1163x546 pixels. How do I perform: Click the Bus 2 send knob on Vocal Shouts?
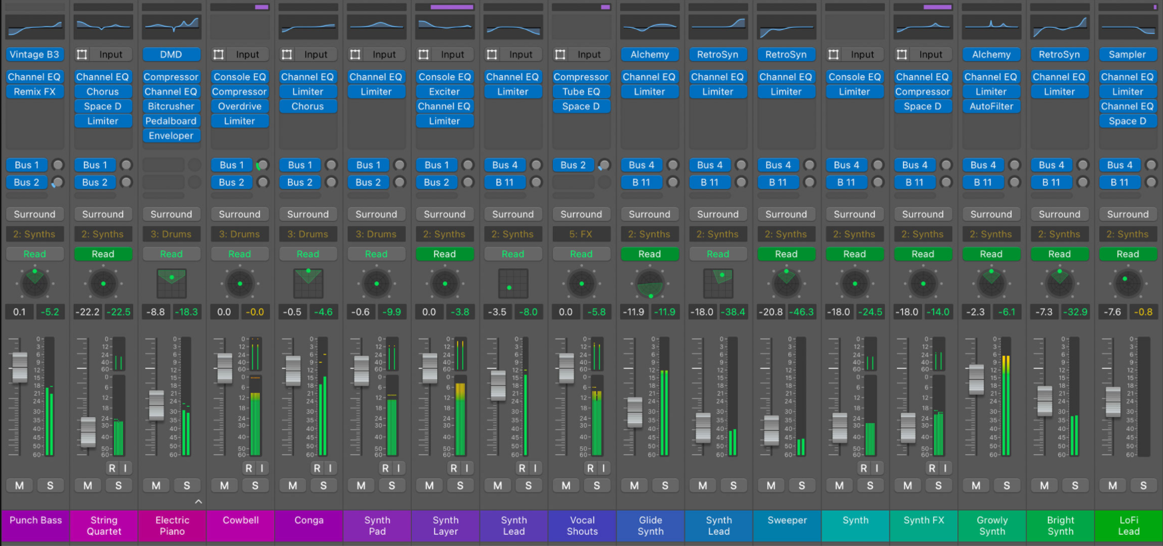pyautogui.click(x=604, y=165)
